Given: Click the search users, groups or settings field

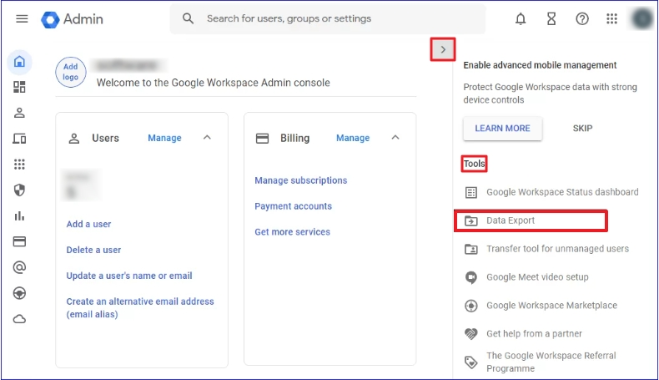Looking at the screenshot, I should (x=328, y=19).
